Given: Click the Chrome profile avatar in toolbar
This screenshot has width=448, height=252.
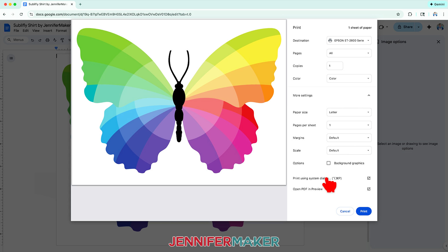Looking at the screenshot, I should click(x=435, y=14).
